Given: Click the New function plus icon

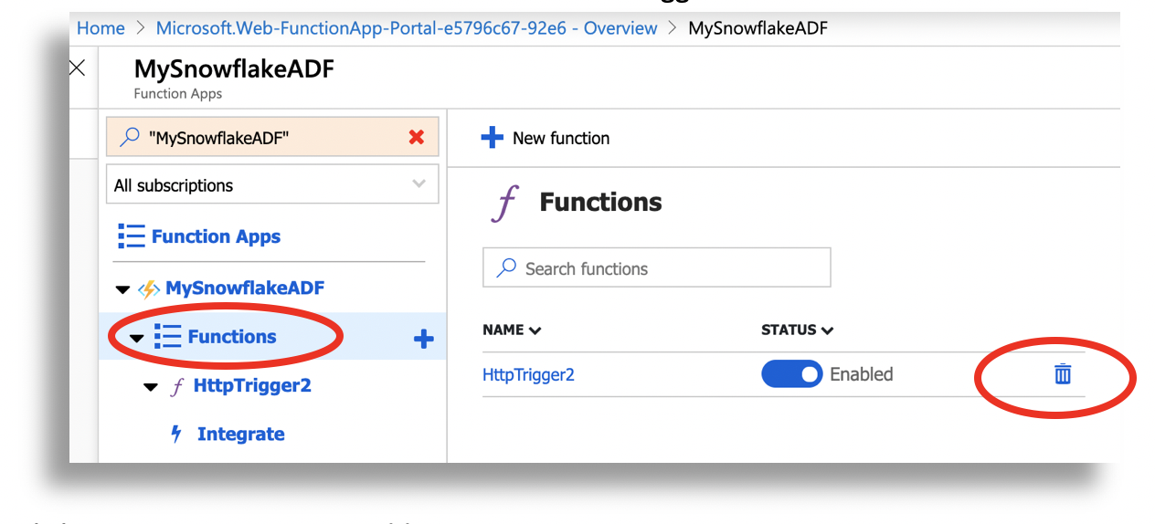Looking at the screenshot, I should click(x=492, y=138).
